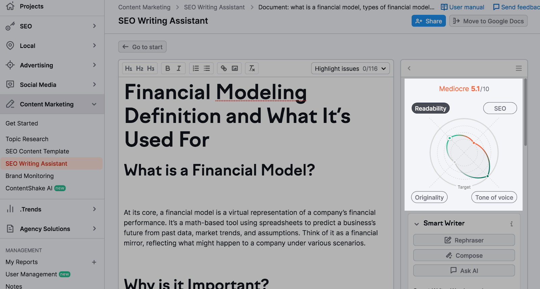Image resolution: width=540 pixels, height=289 pixels.
Task: Select the Readability score pill
Action: (x=430, y=108)
